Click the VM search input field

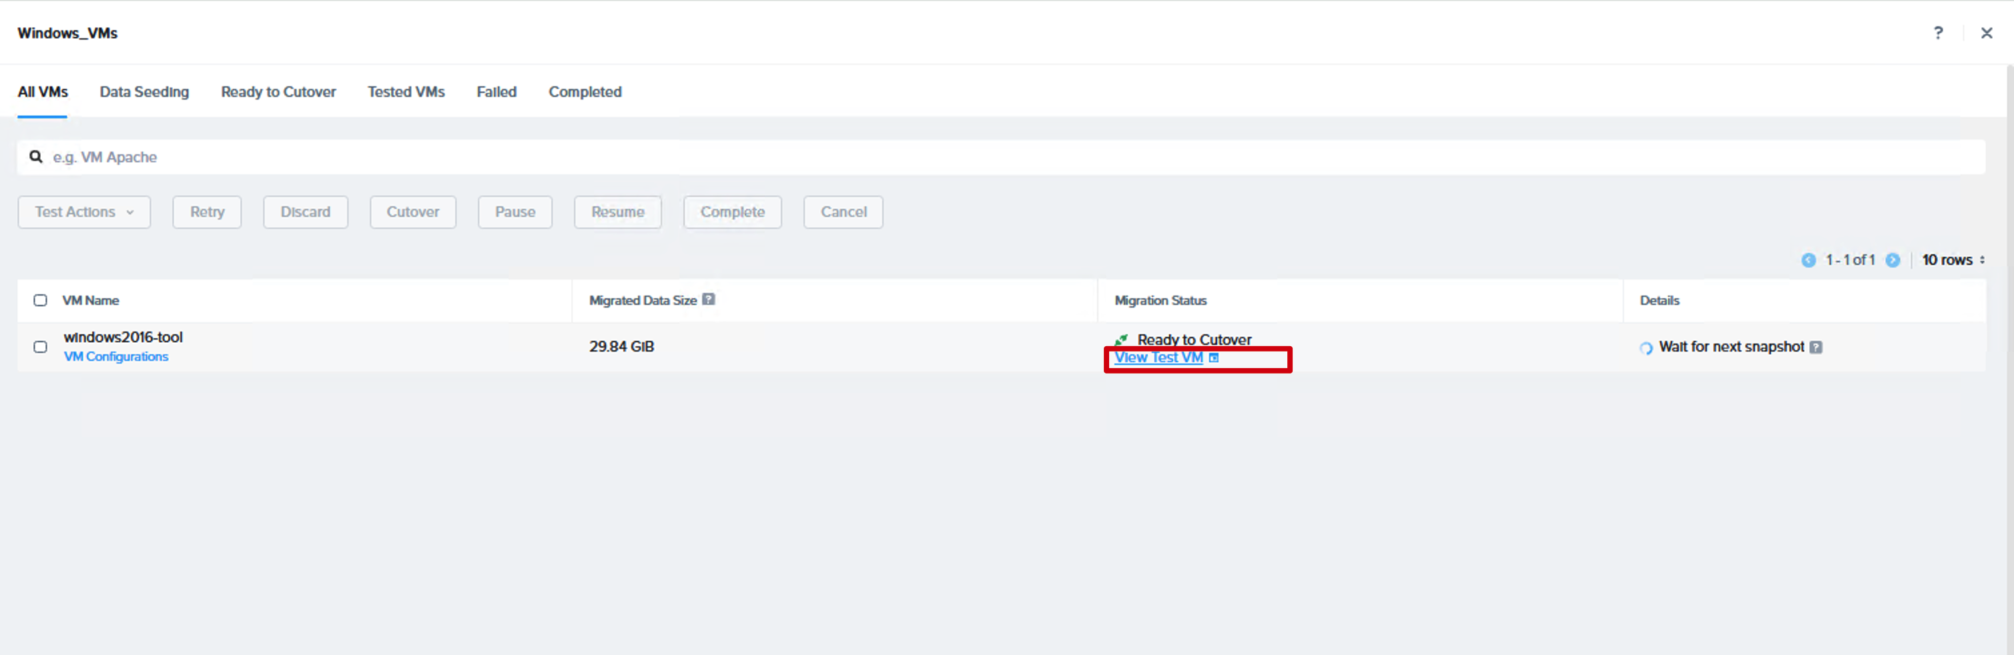pos(1001,157)
